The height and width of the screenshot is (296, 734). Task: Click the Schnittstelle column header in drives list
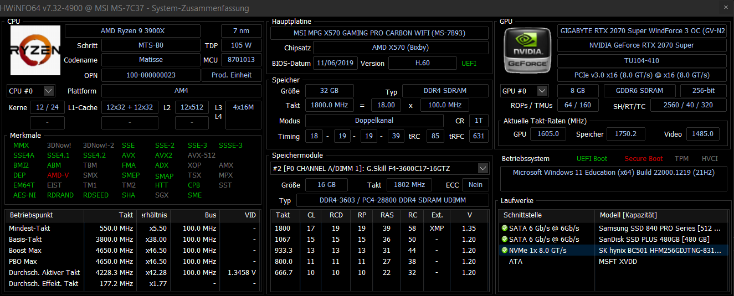[547, 215]
